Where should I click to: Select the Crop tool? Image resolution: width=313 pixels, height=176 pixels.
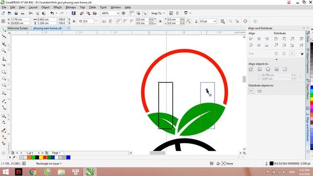tap(3, 44)
